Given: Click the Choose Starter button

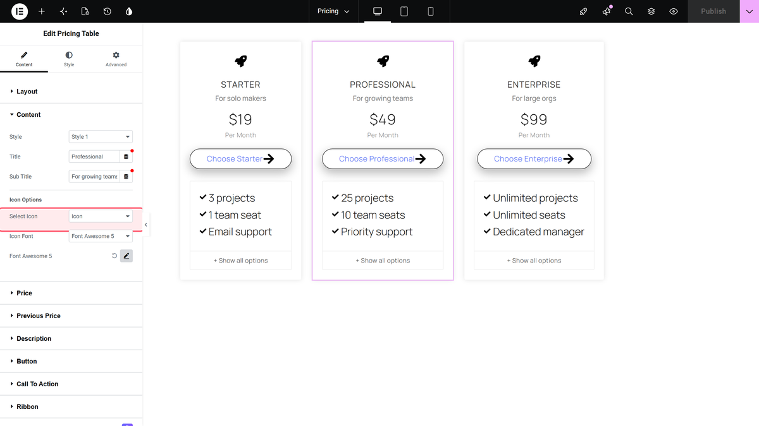Looking at the screenshot, I should [240, 159].
